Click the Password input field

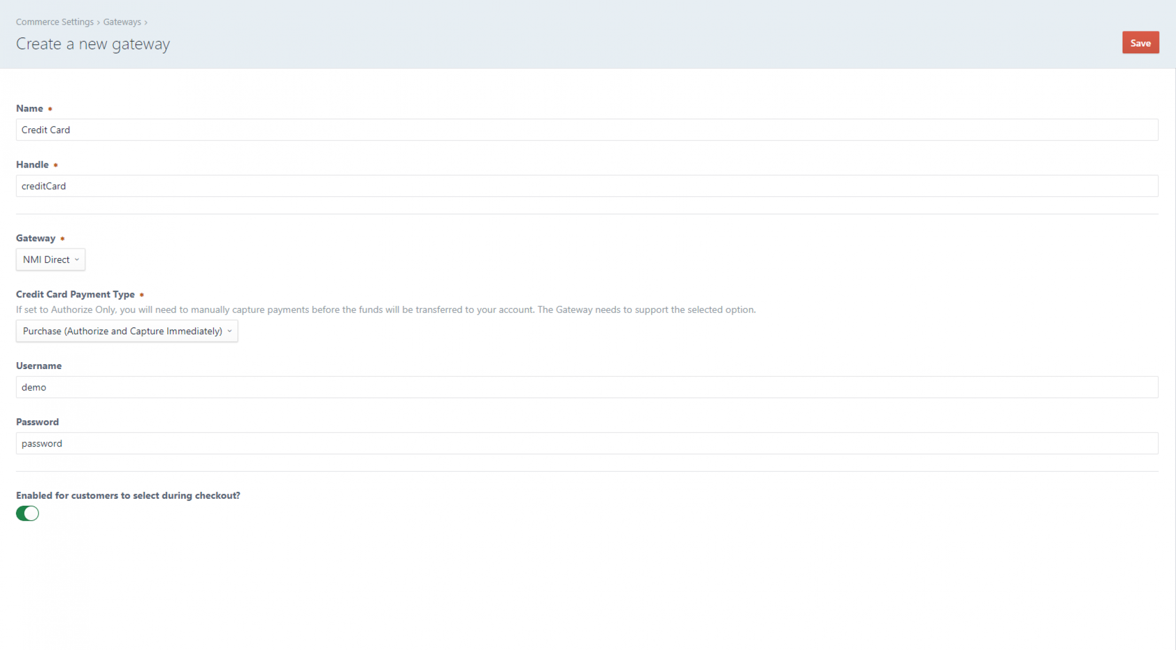(587, 443)
